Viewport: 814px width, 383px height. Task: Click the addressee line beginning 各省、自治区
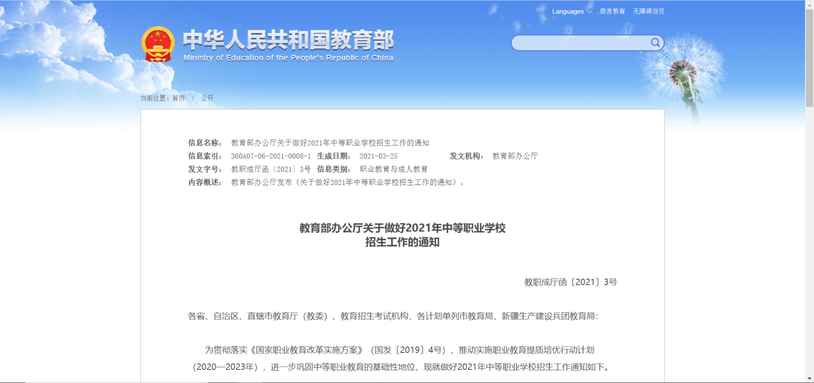pyautogui.click(x=393, y=316)
